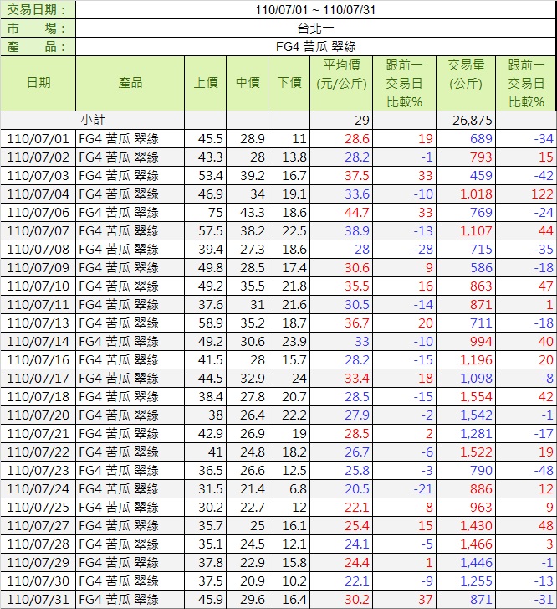The height and width of the screenshot is (609, 557).
Task: Select the 110/07/31 date cell
Action: [38, 599]
